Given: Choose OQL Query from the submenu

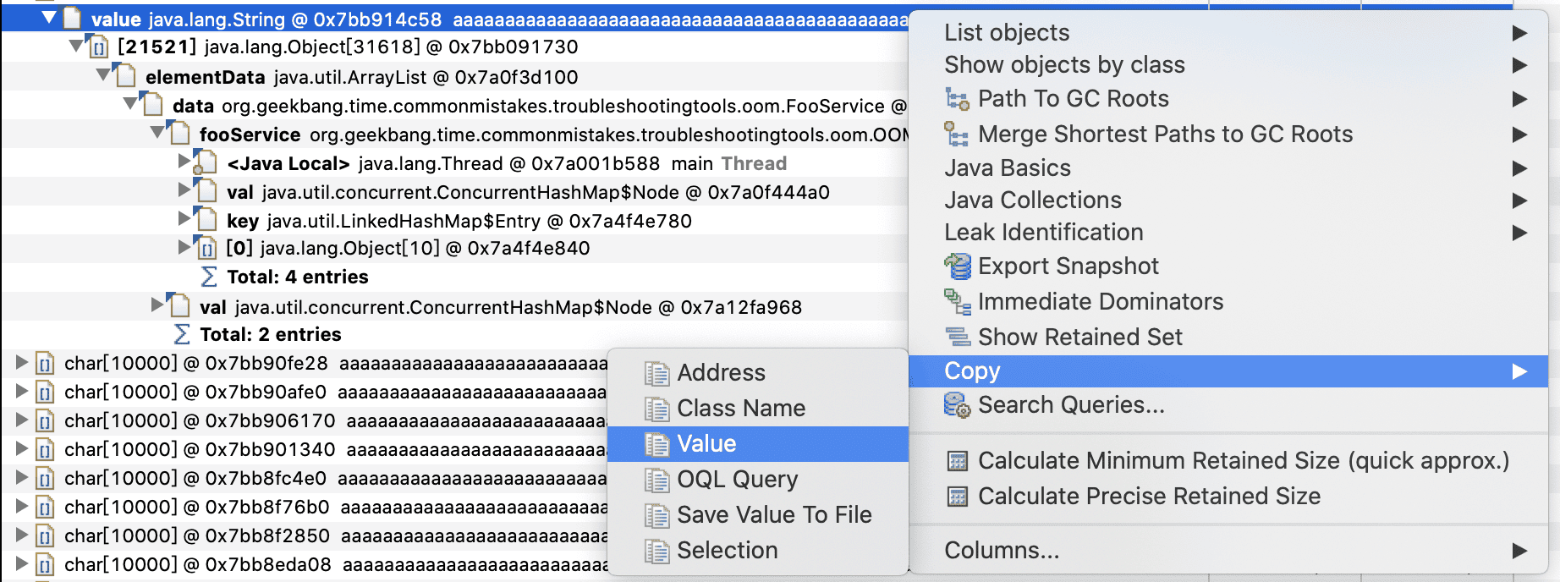Looking at the screenshot, I should point(737,480).
